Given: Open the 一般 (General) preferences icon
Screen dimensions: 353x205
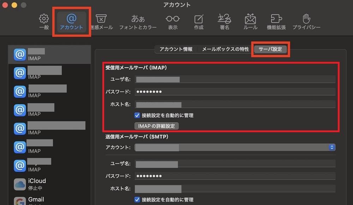Looking at the screenshot, I should (44, 21).
